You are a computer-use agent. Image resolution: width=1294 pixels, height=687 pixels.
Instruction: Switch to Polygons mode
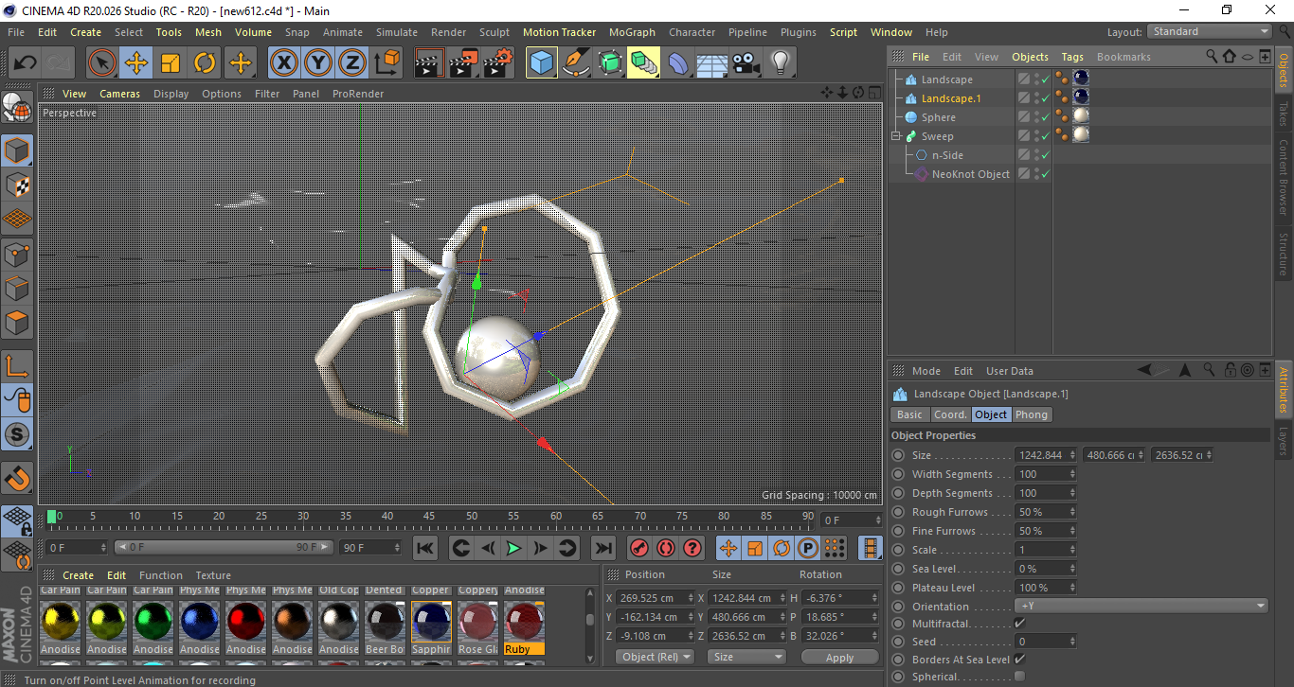coord(17,323)
